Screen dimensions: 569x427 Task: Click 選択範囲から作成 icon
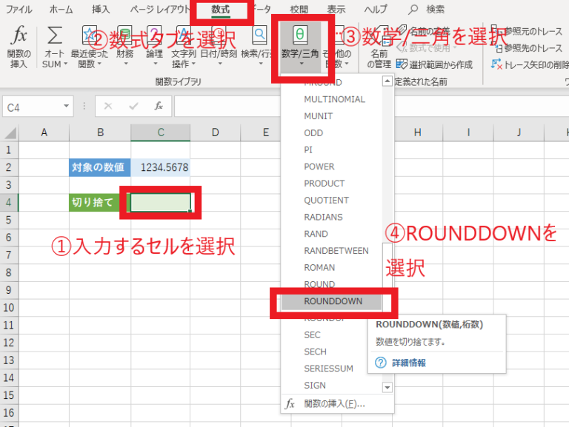coord(402,64)
